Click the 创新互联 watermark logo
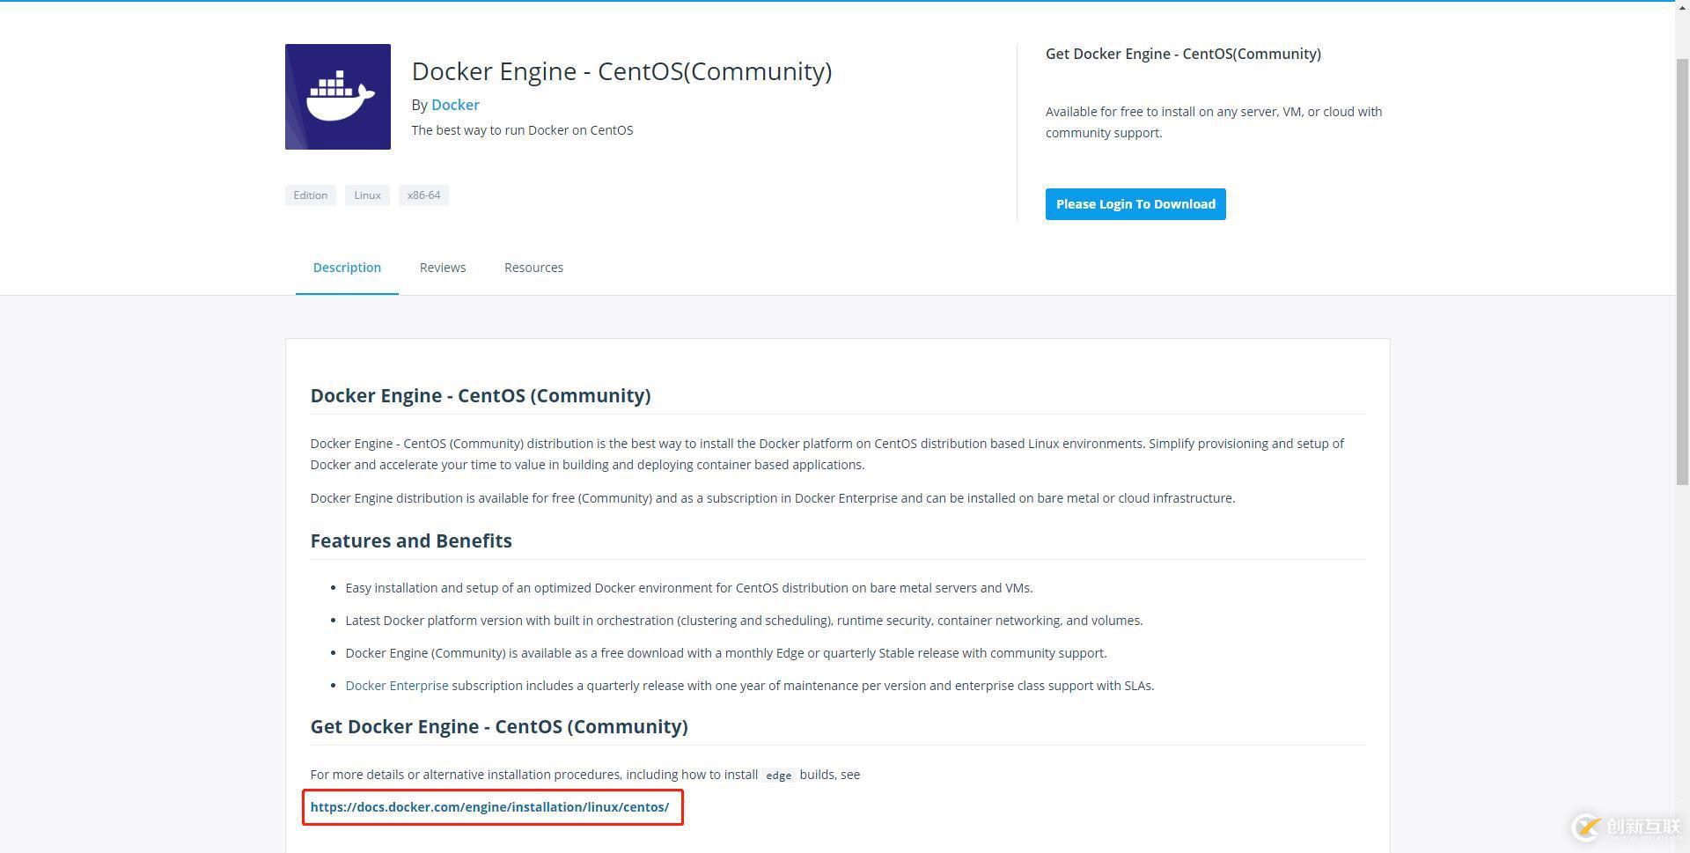1690x853 pixels. pyautogui.click(x=1626, y=827)
